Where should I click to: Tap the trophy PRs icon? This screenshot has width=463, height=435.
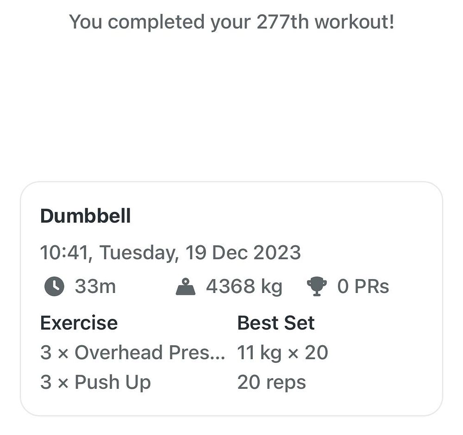coord(317,286)
